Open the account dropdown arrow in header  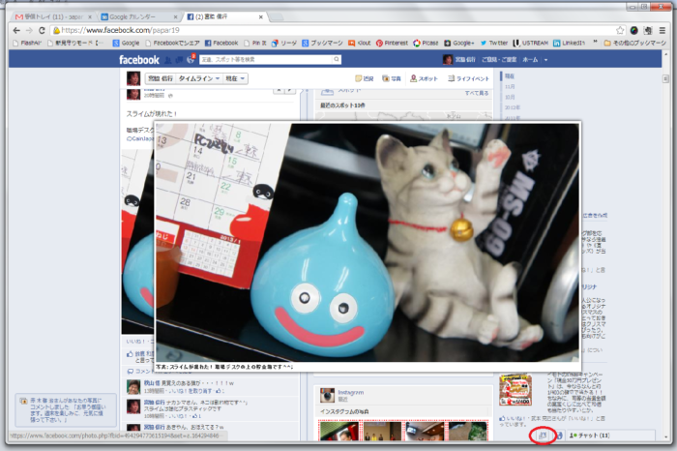545,60
